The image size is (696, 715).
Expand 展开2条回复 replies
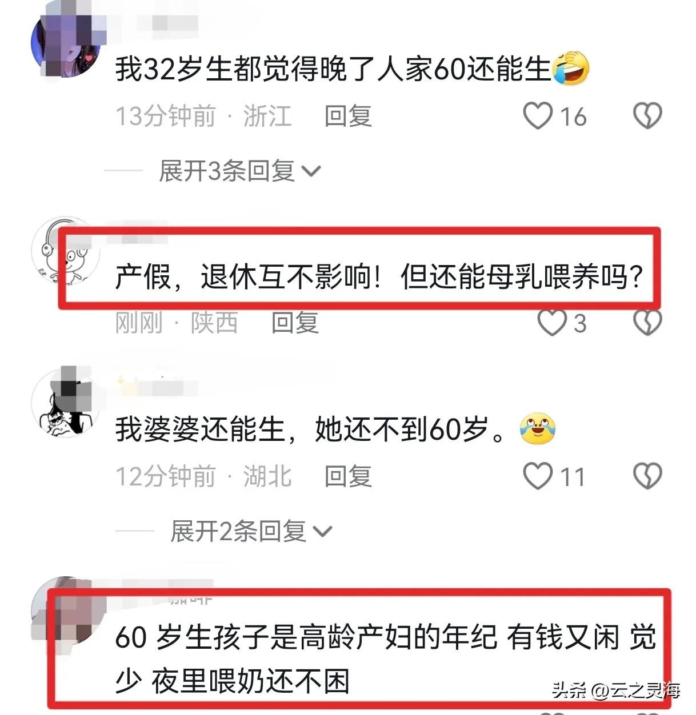251,531
